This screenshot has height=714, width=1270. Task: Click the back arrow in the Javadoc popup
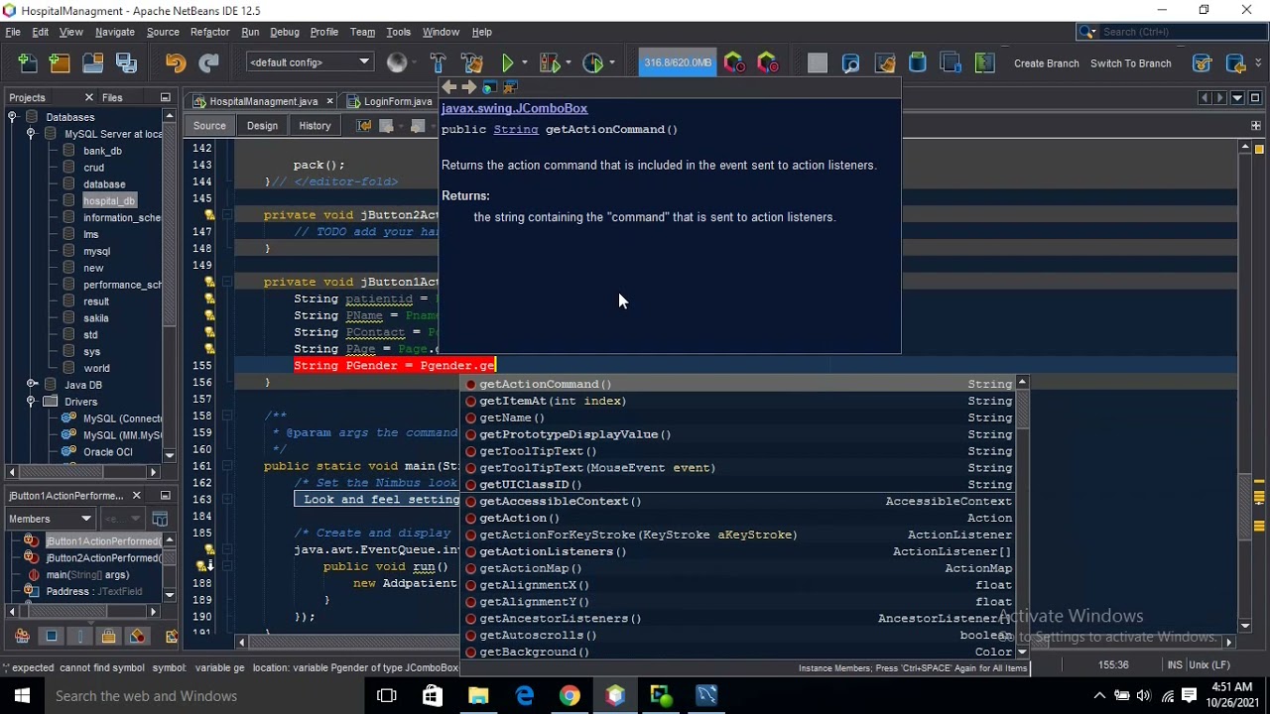click(x=449, y=87)
